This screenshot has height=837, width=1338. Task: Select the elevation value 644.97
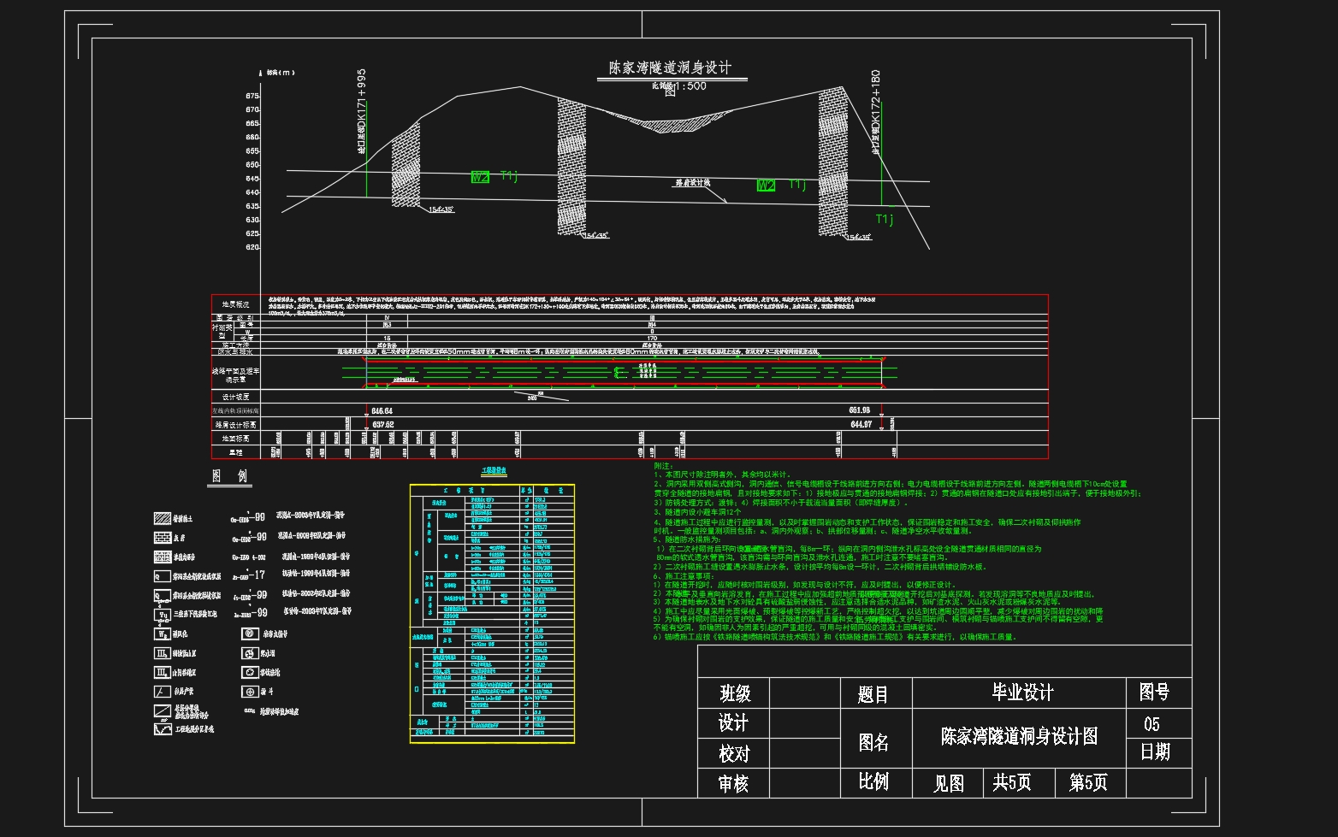coord(861,425)
